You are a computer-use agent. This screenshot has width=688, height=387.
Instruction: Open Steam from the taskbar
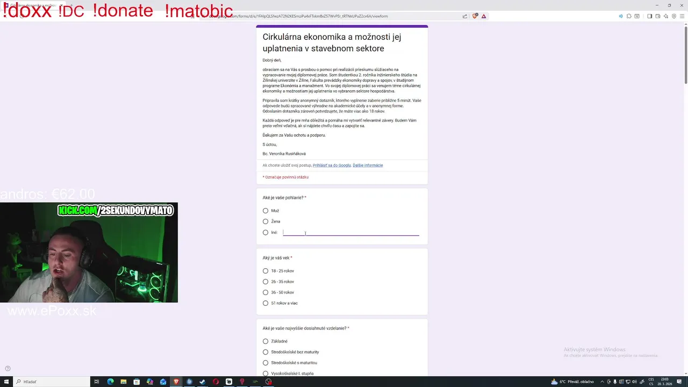[x=202, y=382]
